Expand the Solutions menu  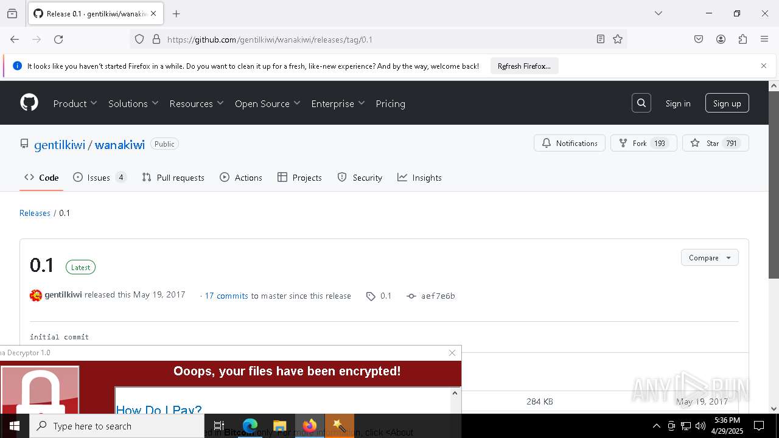point(133,103)
